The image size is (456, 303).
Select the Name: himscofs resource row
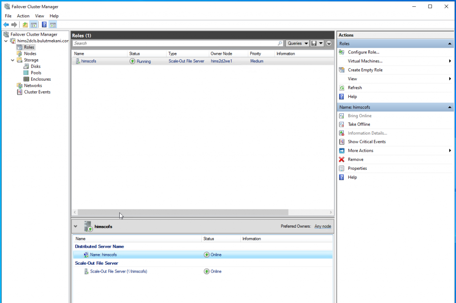203,255
